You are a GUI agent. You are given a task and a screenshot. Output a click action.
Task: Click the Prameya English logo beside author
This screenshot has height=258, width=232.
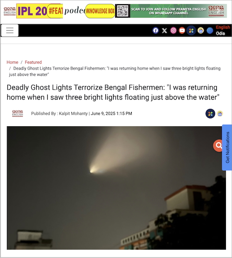pos(18,114)
